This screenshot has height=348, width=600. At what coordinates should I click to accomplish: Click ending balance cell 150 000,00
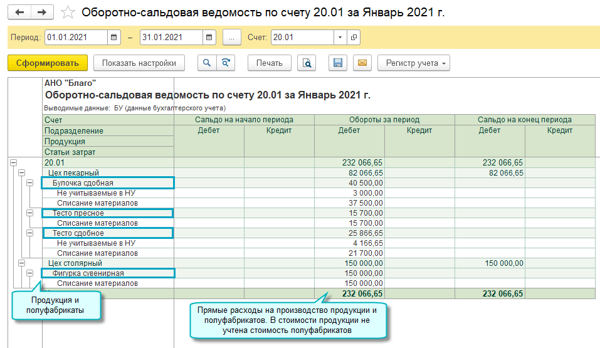click(490, 263)
